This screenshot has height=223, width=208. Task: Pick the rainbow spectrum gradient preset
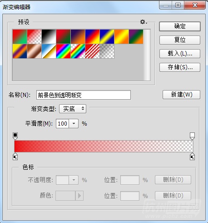coord(64,51)
